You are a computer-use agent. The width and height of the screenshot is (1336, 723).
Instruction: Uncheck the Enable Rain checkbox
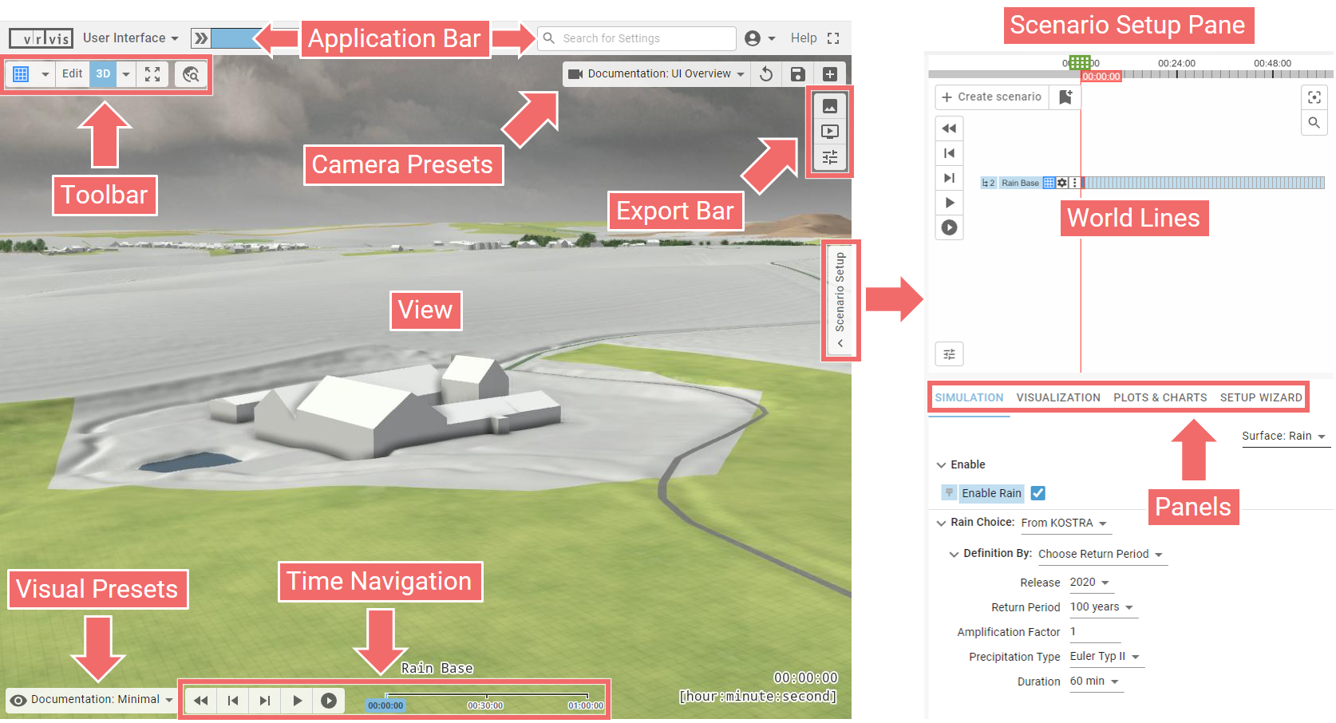coord(1038,493)
